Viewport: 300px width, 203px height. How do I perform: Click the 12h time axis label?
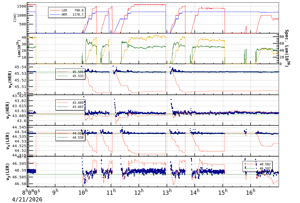[139, 192]
